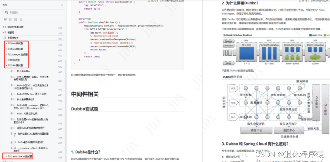Image resolution: width=330 pixels, height=162 pixels.
Task: Open bookmark 6. Kafka中的 zookeeper
Action: coord(31,106)
